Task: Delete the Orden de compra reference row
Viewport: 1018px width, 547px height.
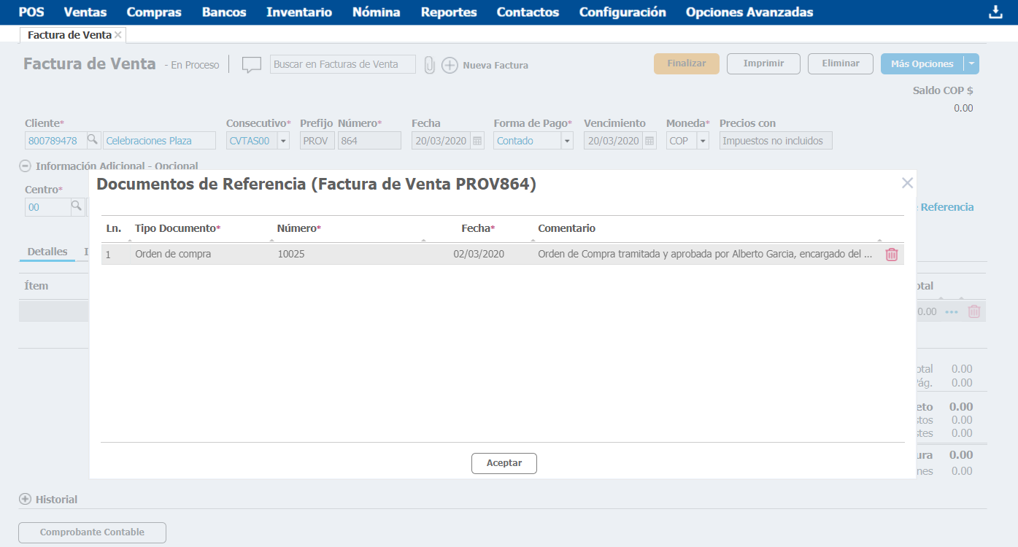Action: tap(891, 255)
